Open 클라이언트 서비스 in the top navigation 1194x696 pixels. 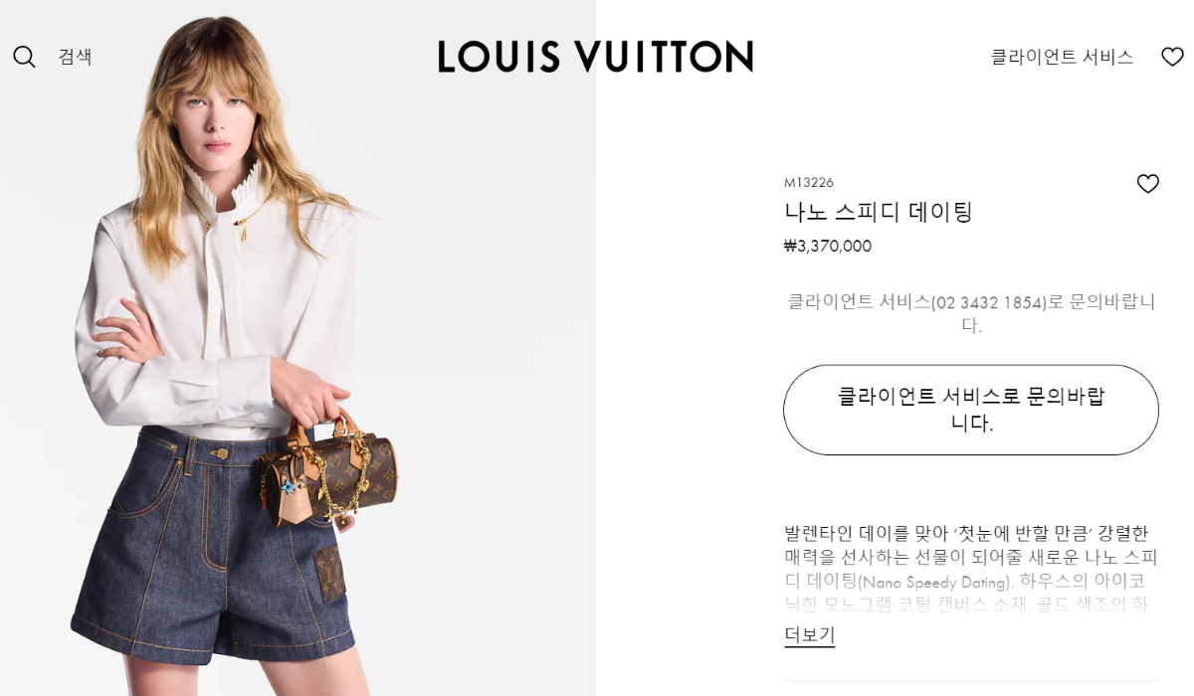tap(1062, 57)
